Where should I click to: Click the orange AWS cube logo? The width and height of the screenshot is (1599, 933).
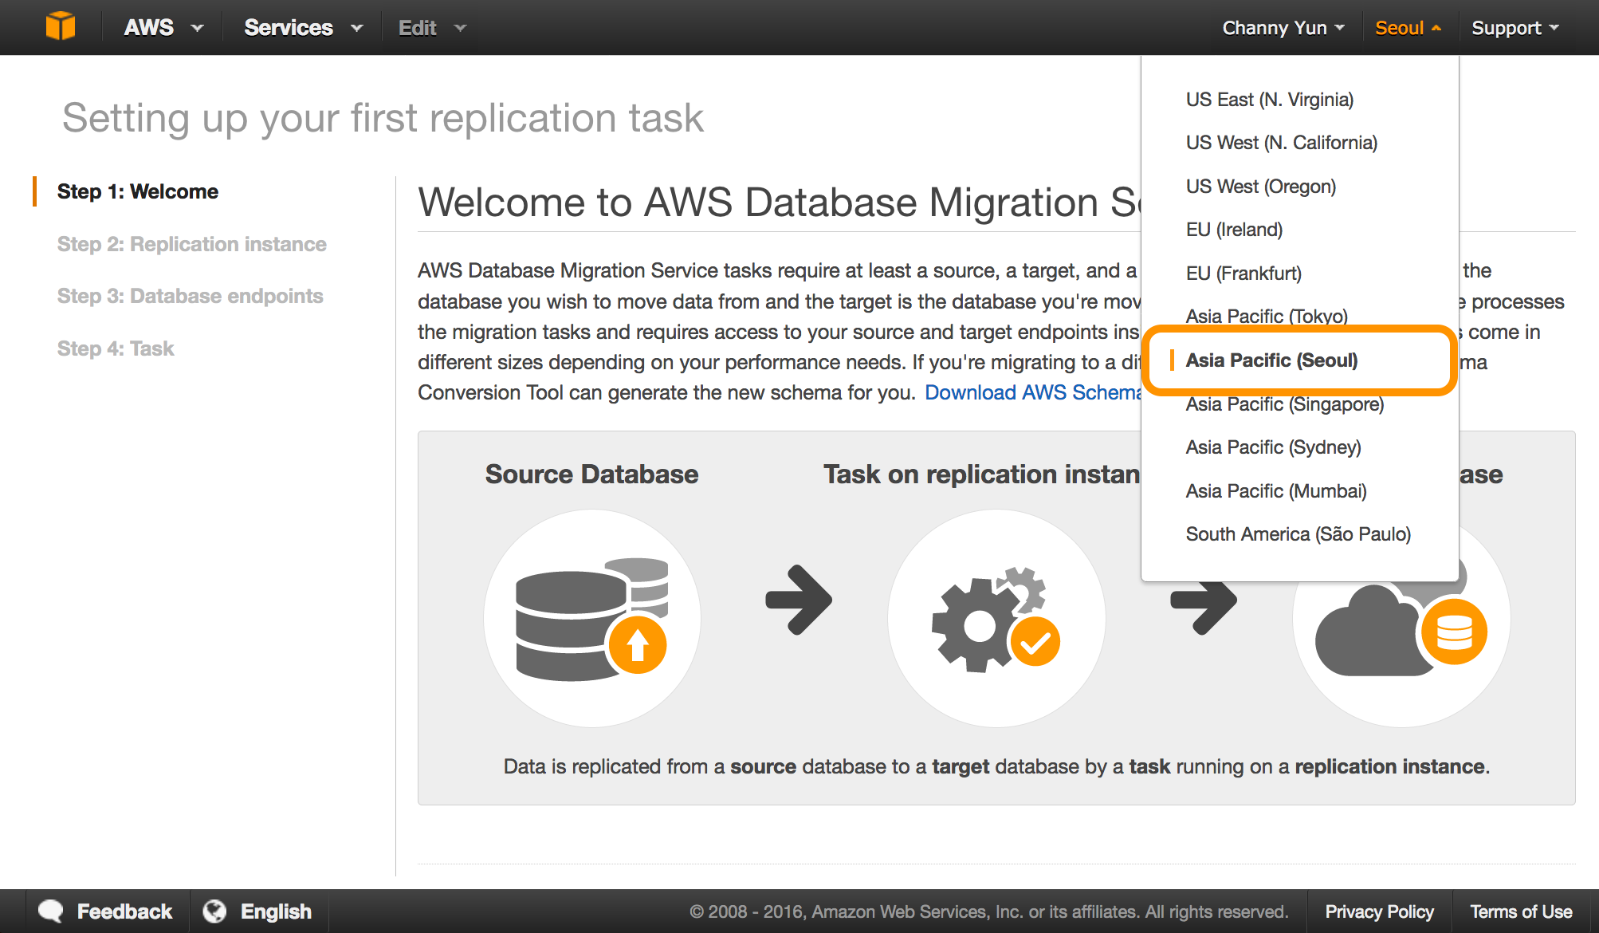[61, 26]
